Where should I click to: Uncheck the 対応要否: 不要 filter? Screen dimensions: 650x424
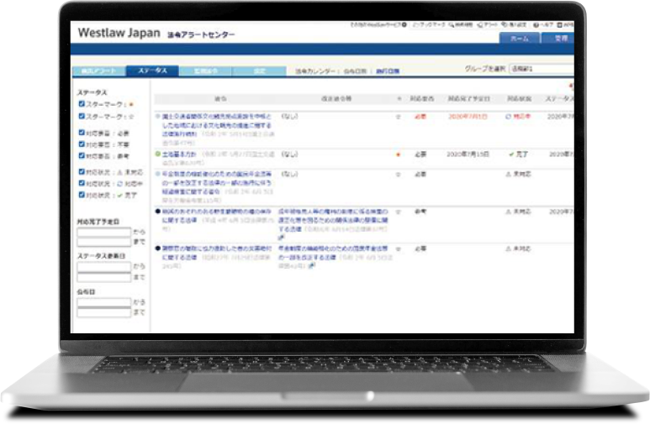[82, 144]
